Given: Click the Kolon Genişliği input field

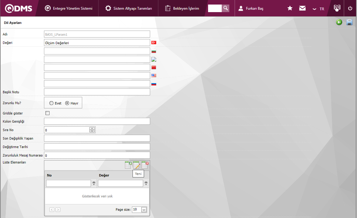Looking at the screenshot, I should pos(97,121).
